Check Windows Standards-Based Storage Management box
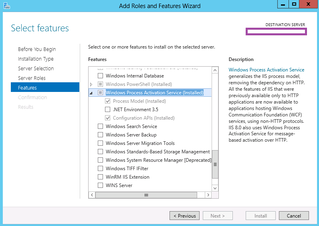 (x=100, y=152)
